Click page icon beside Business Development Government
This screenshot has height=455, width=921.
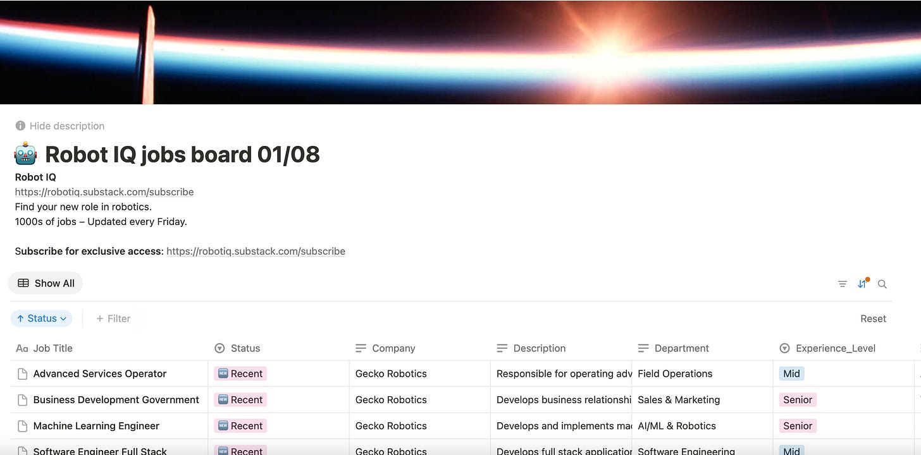pyautogui.click(x=22, y=399)
